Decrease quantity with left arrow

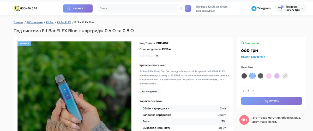(x=243, y=91)
